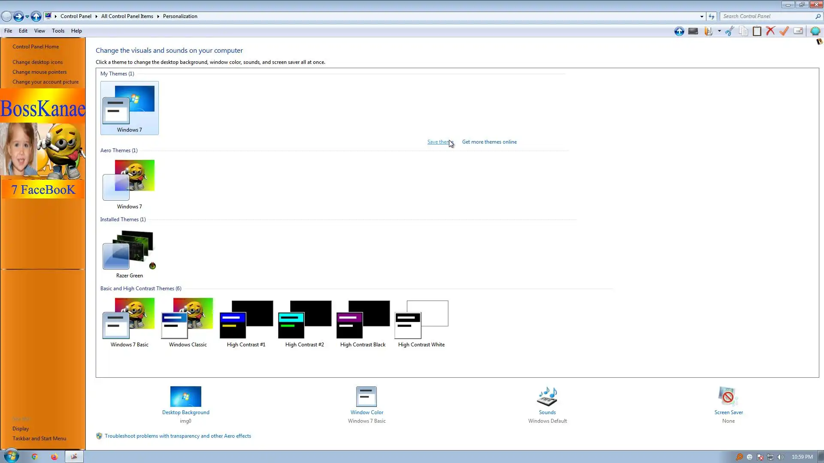Open the Tools menu
Screen dimensions: 824x463
[58, 31]
